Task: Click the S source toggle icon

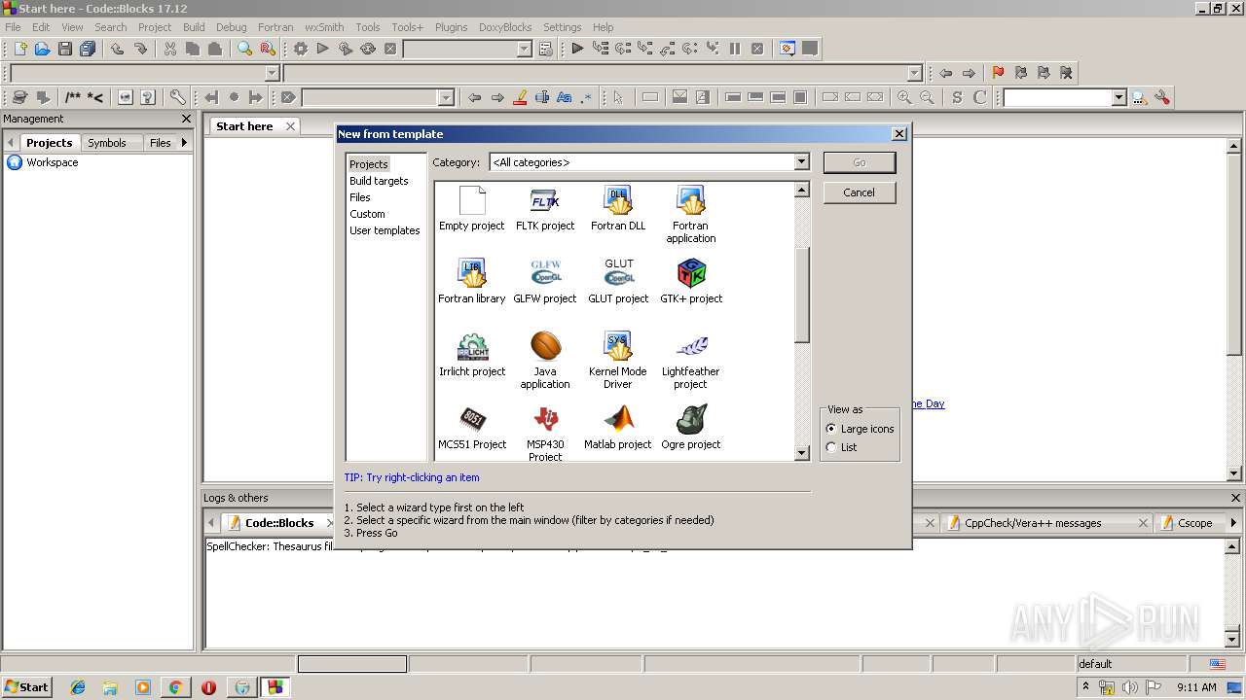Action: 957,97
